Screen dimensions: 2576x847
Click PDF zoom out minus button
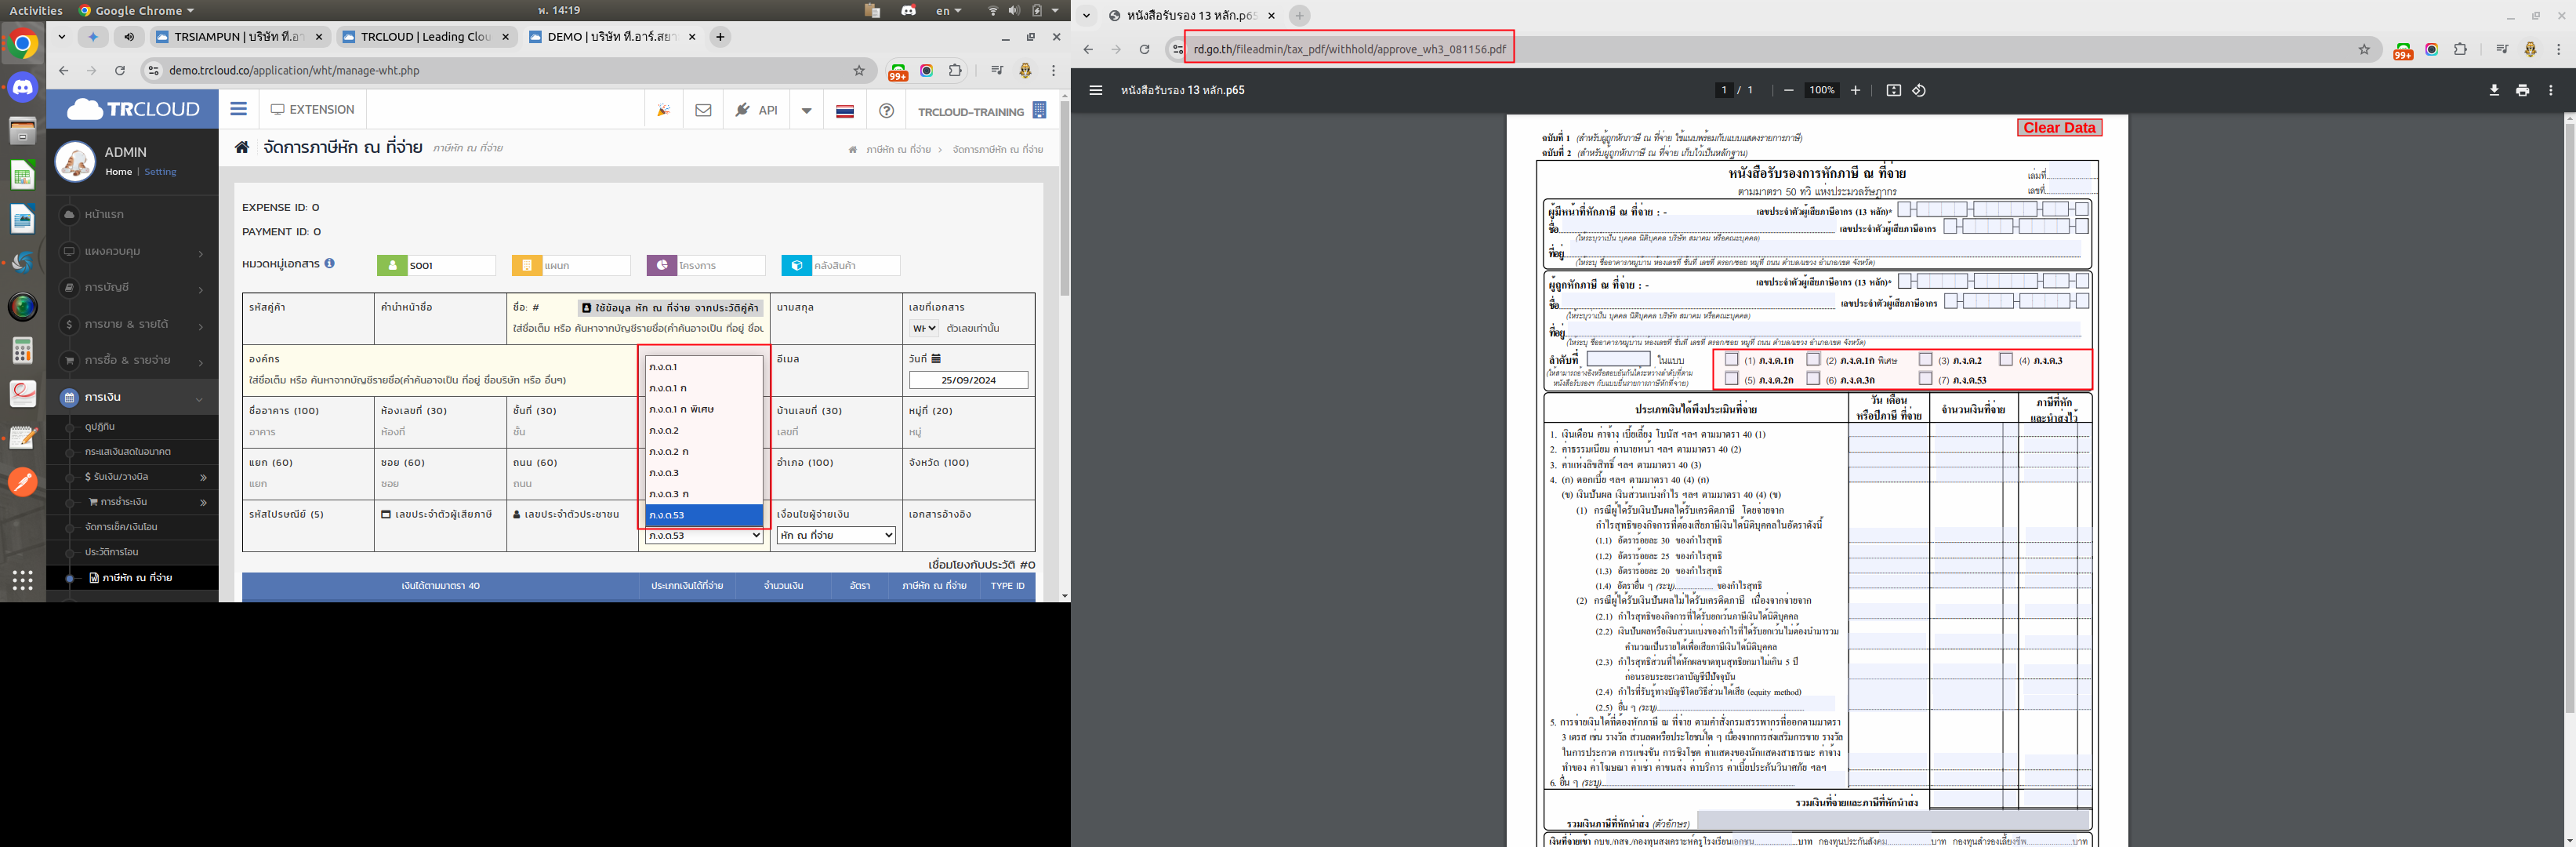(x=1788, y=90)
